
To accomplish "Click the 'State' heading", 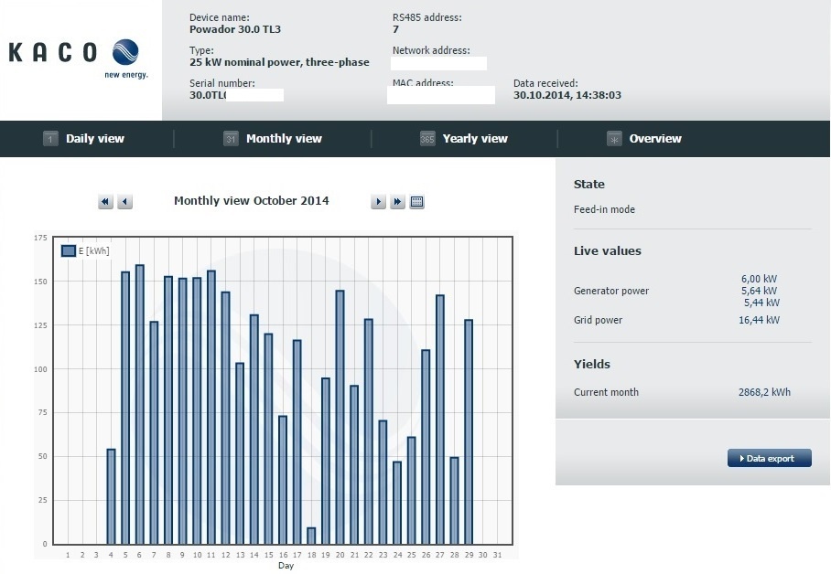I will click(588, 185).
